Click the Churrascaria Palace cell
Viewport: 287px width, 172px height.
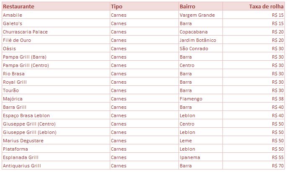click(x=56, y=32)
